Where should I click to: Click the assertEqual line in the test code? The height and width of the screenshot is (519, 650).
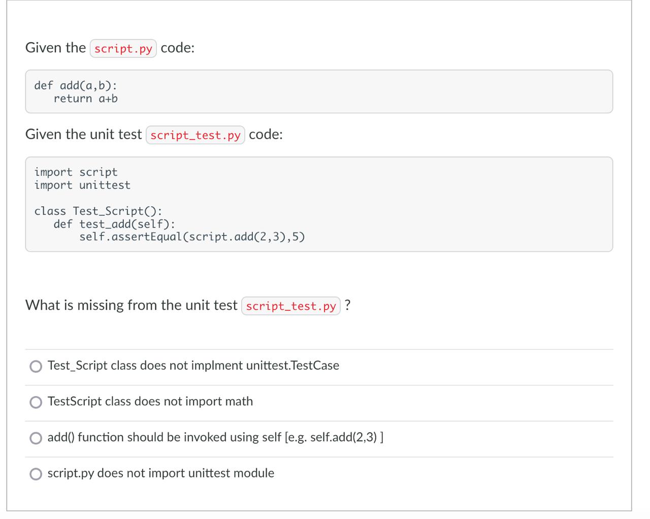[x=192, y=236]
